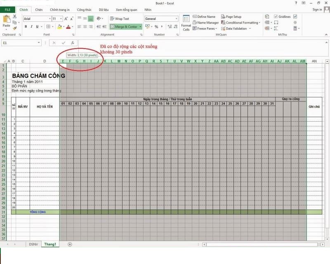Switch to the Chèn ribbon tab

[39, 9]
